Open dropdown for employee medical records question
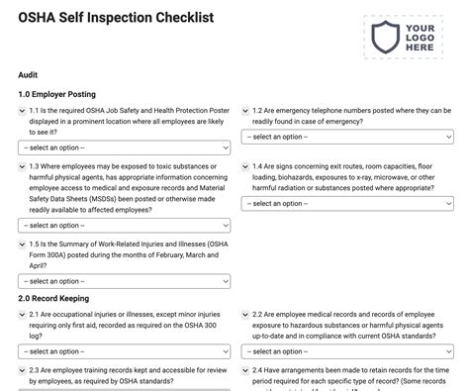 [x=347, y=351]
